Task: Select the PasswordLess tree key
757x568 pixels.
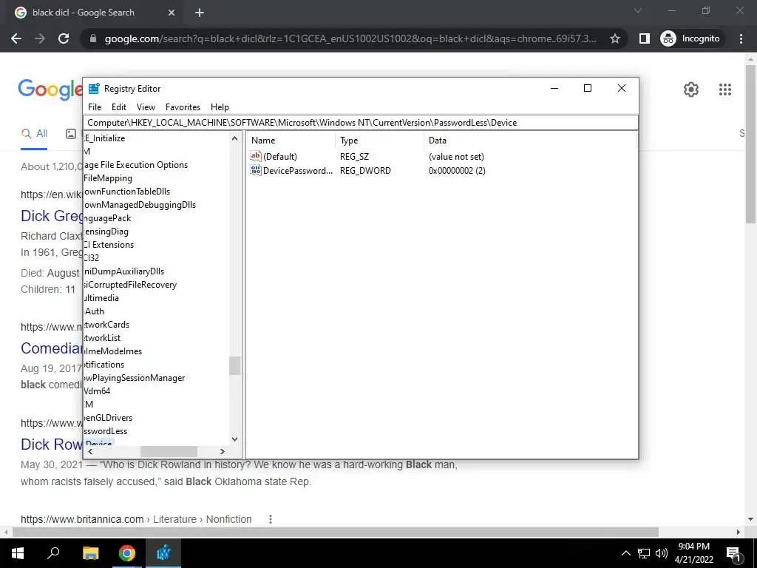Action: [106, 431]
